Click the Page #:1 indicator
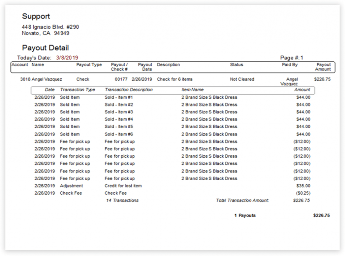This screenshot has height=256, width=345. tap(292, 58)
